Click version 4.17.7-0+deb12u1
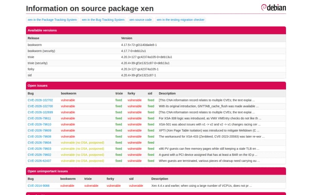Image resolution: width=312 pixels, height=195 pixels. coord(133,51)
